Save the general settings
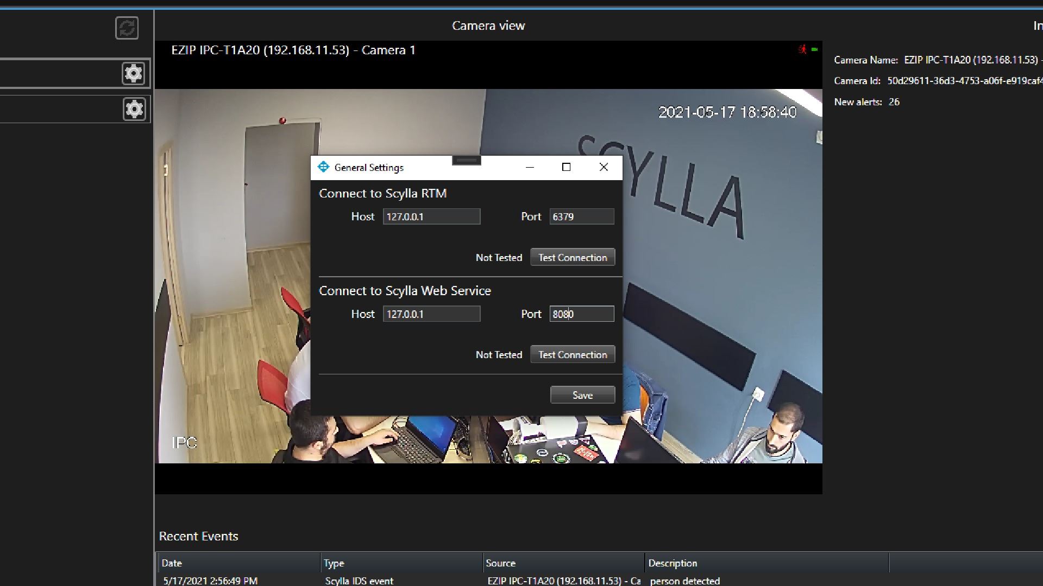The width and height of the screenshot is (1043, 586). point(582,395)
